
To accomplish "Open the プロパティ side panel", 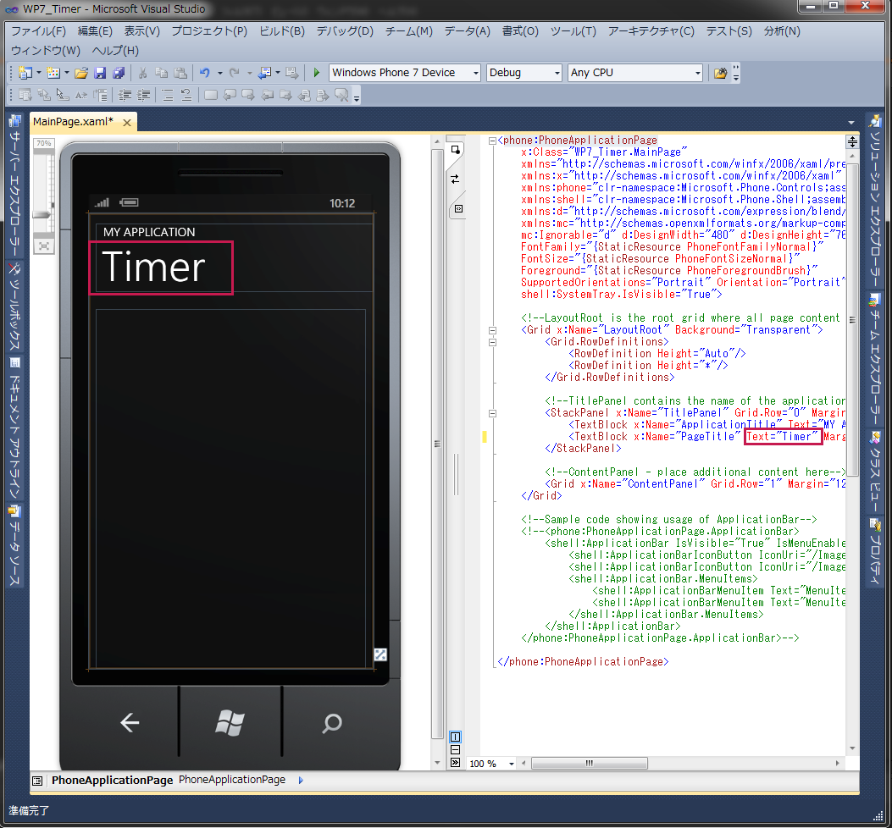I will pyautogui.click(x=875, y=552).
